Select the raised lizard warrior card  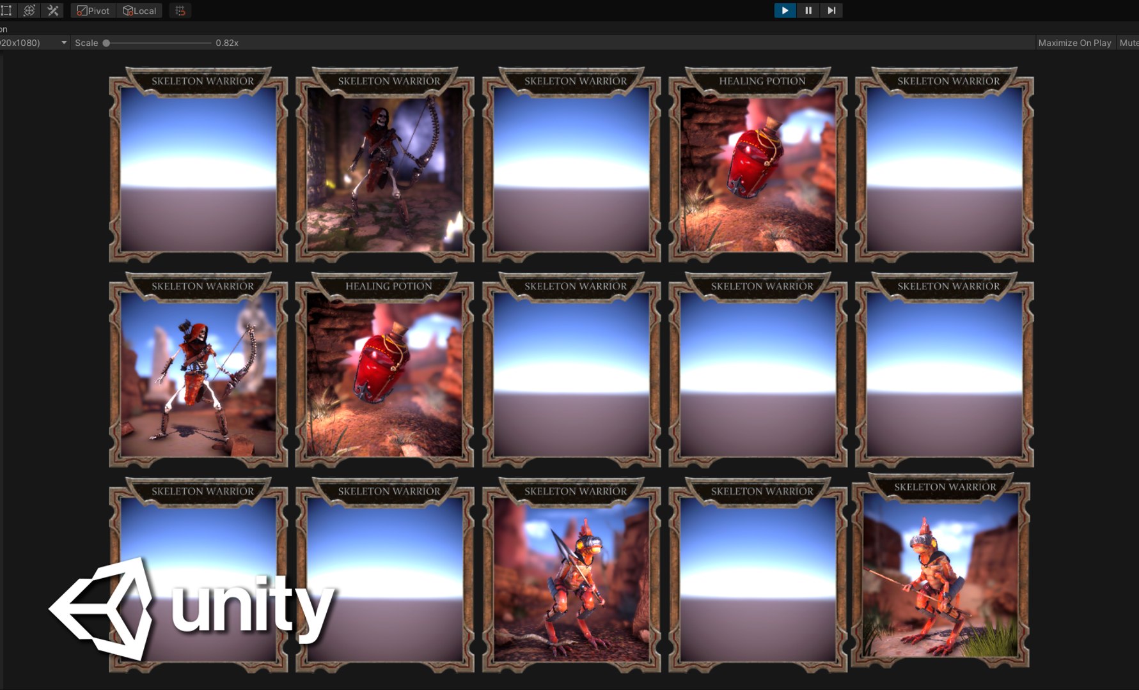(941, 570)
